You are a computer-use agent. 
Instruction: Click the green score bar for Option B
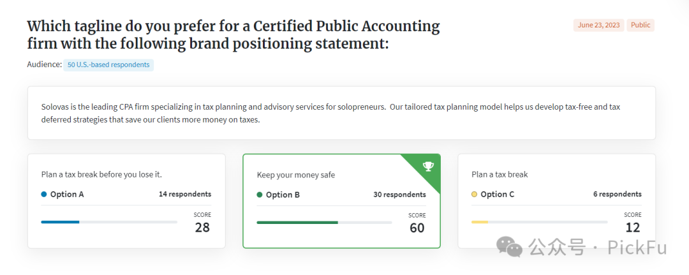[x=297, y=223]
